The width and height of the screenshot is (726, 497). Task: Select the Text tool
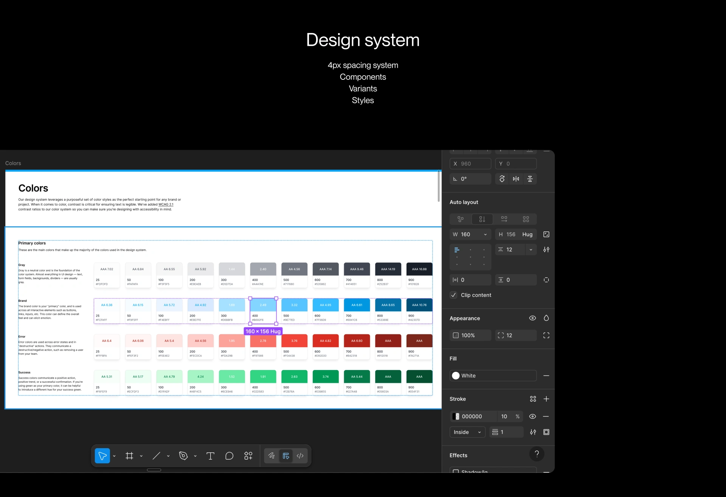tap(211, 456)
